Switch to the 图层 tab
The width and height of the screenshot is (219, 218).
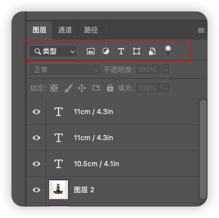coord(39,30)
